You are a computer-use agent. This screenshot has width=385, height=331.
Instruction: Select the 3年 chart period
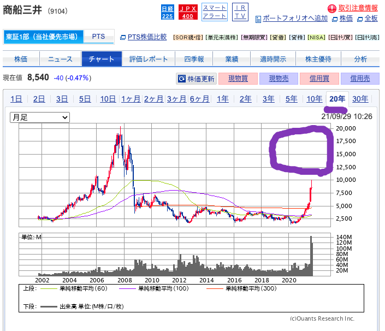[x=268, y=99]
